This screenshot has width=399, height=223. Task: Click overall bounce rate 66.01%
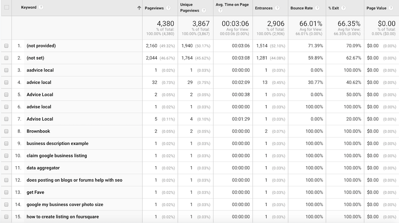point(311,24)
